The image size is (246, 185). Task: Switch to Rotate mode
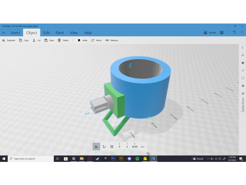click(104, 147)
